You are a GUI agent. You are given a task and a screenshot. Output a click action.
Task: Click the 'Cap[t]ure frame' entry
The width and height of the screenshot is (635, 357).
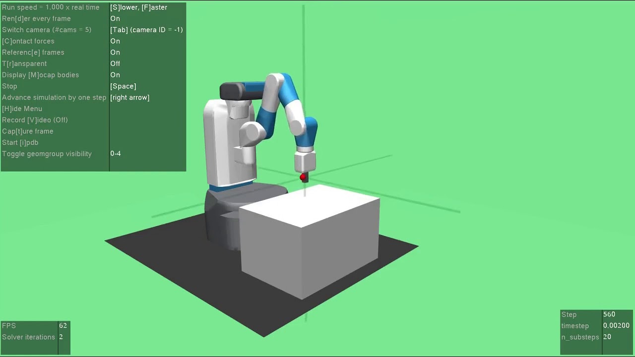pyautogui.click(x=28, y=131)
